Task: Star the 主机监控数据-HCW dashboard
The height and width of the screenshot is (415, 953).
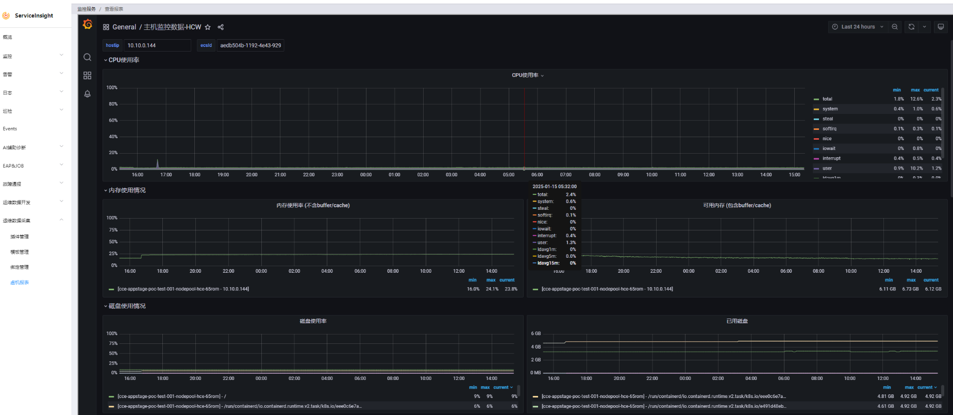Action: [x=208, y=27]
